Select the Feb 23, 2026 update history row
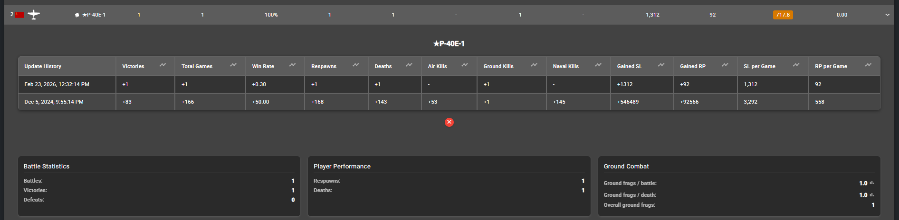Screen dimensions: 899x220 coord(57,84)
